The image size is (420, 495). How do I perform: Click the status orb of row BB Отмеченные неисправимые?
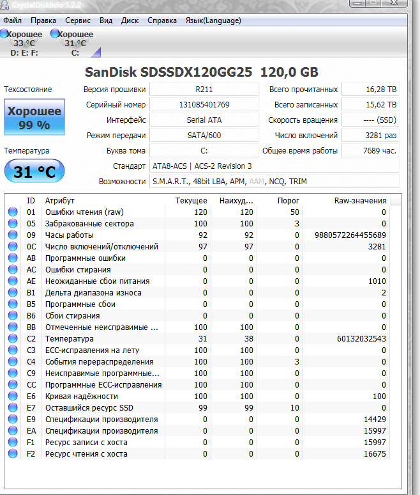pos(13,327)
